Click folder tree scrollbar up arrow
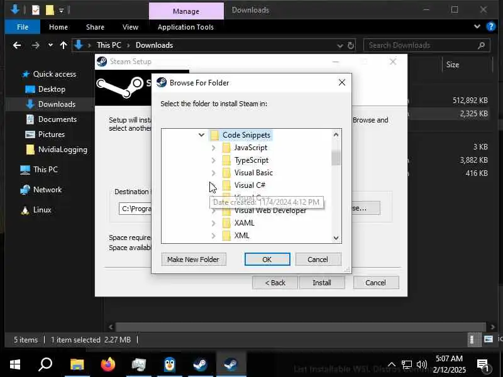 336,134
